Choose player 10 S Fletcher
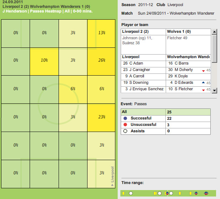 click(189, 89)
